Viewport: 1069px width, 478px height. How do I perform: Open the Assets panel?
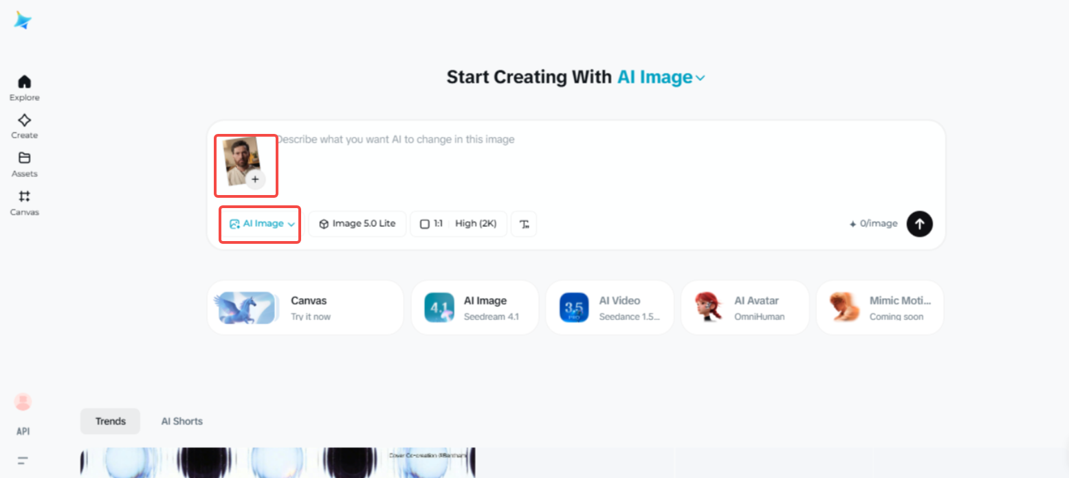[23, 163]
